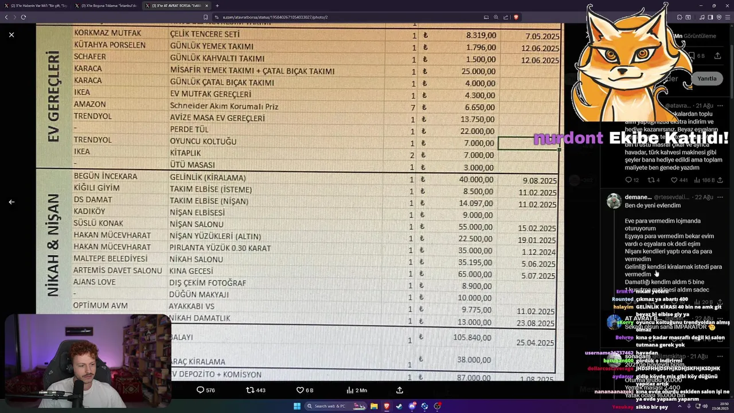Select the 40.000,00 price value

(476, 180)
